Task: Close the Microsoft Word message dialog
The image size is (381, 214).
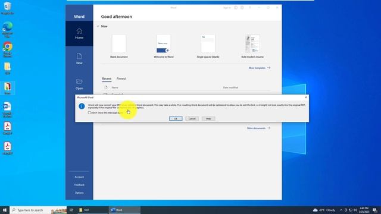Action: pos(306,97)
